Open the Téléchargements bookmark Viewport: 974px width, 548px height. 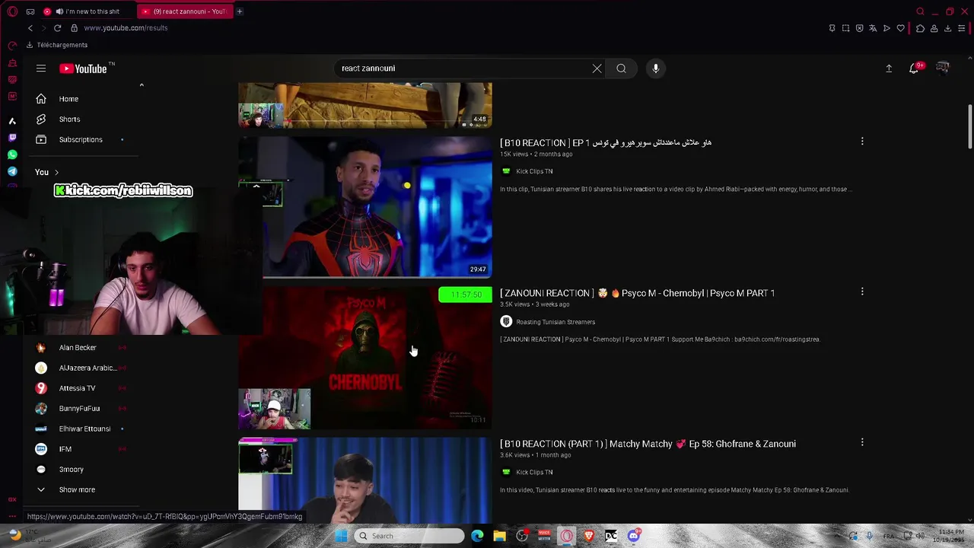[57, 45]
